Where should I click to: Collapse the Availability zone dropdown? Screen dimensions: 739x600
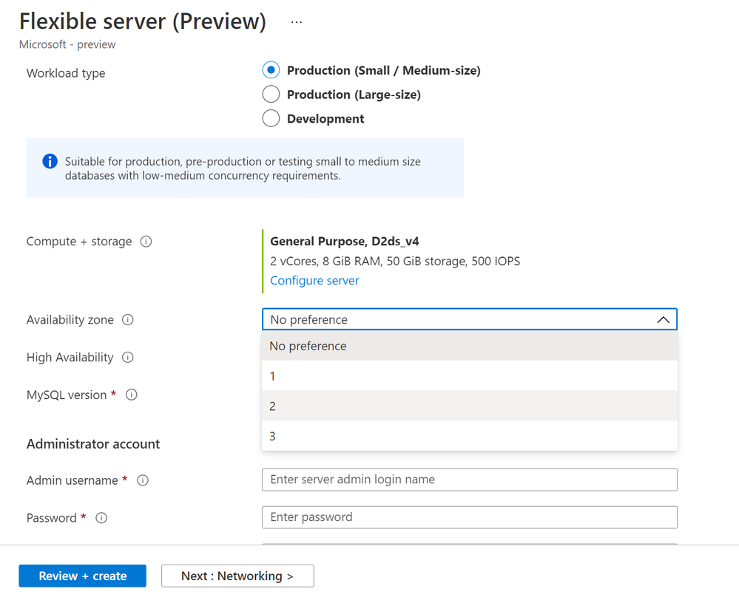(663, 320)
